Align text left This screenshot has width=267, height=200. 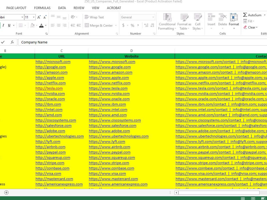(53, 25)
